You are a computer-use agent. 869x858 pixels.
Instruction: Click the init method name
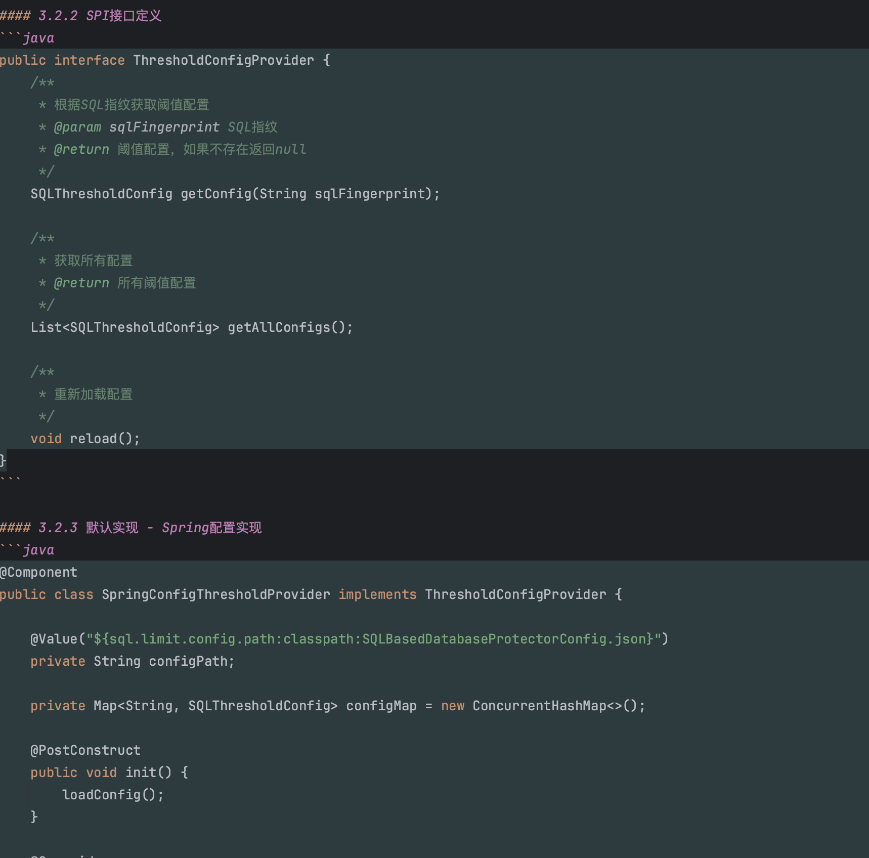[x=141, y=773]
